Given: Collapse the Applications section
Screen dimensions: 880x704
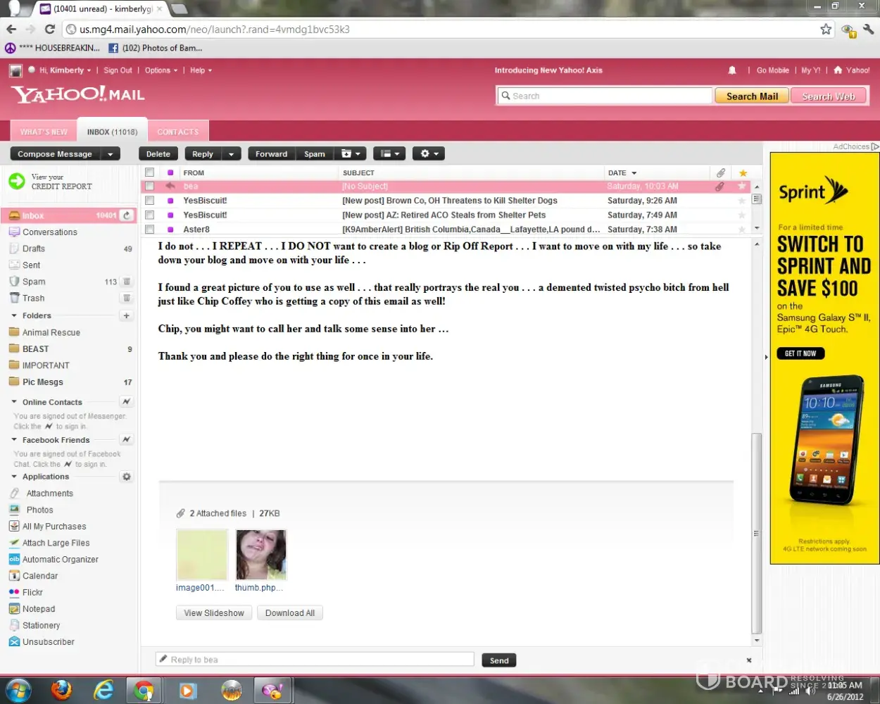Looking at the screenshot, I should [x=14, y=477].
